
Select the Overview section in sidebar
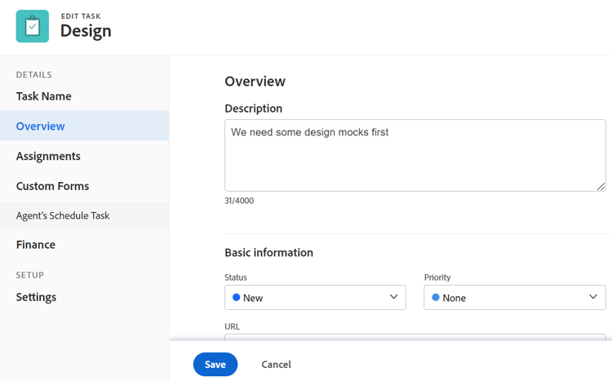pyautogui.click(x=84, y=126)
